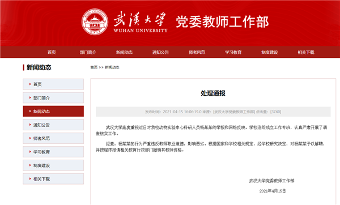
Task: Click highlighted 新闻动态 sidebar item
Action: coord(53,111)
